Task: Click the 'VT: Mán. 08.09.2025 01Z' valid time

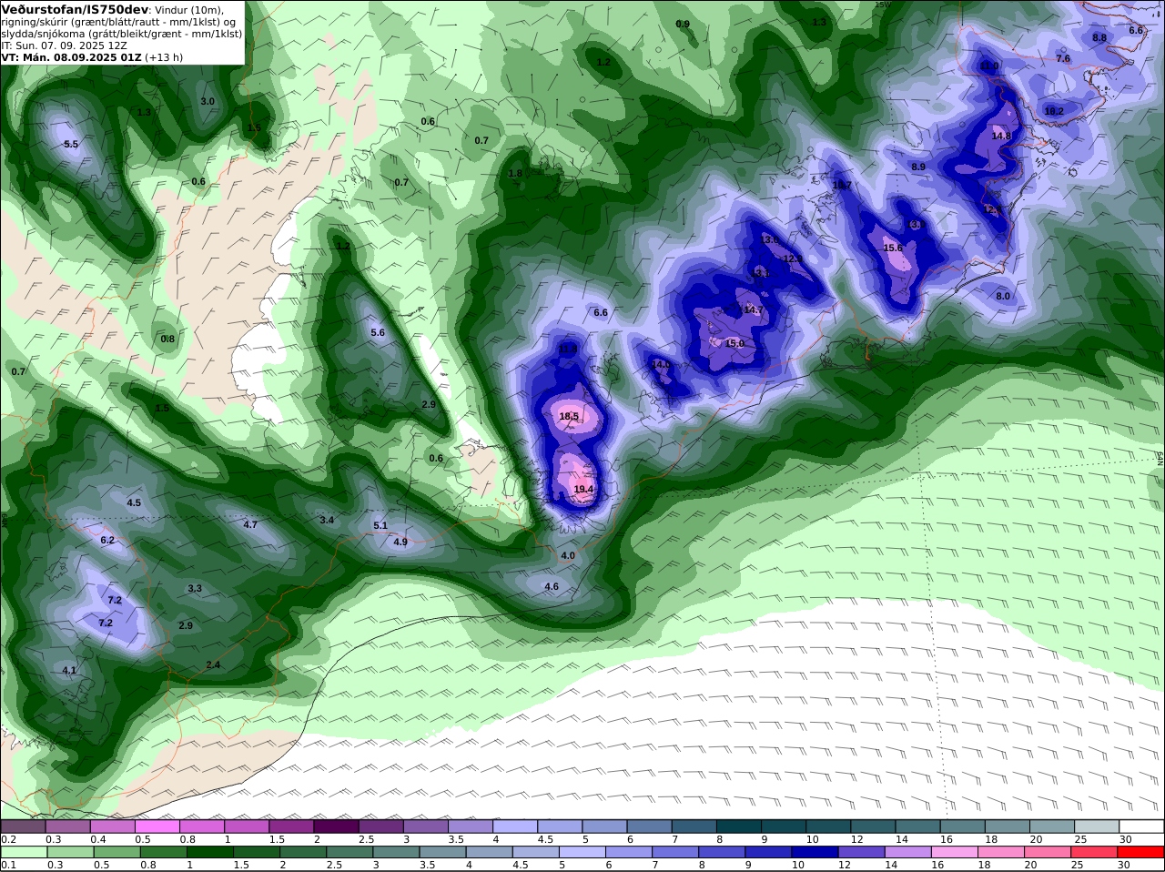Action: point(71,56)
